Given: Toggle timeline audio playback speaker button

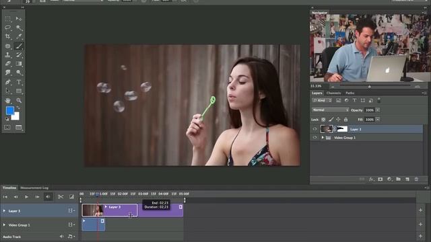Looking at the screenshot, I should click(48, 197).
